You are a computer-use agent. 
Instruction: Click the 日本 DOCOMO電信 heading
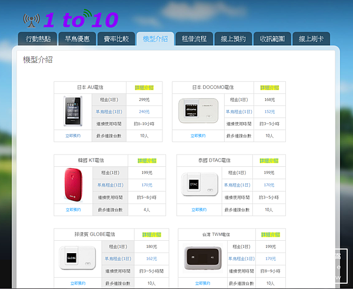[x=213, y=87]
